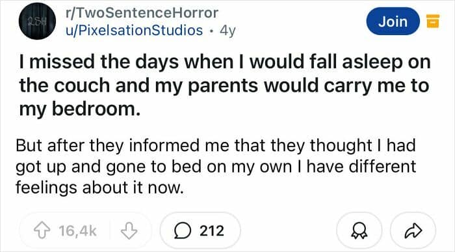Click the word "bedroom." in the title
The width and height of the screenshot is (455, 252).
tap(96, 109)
